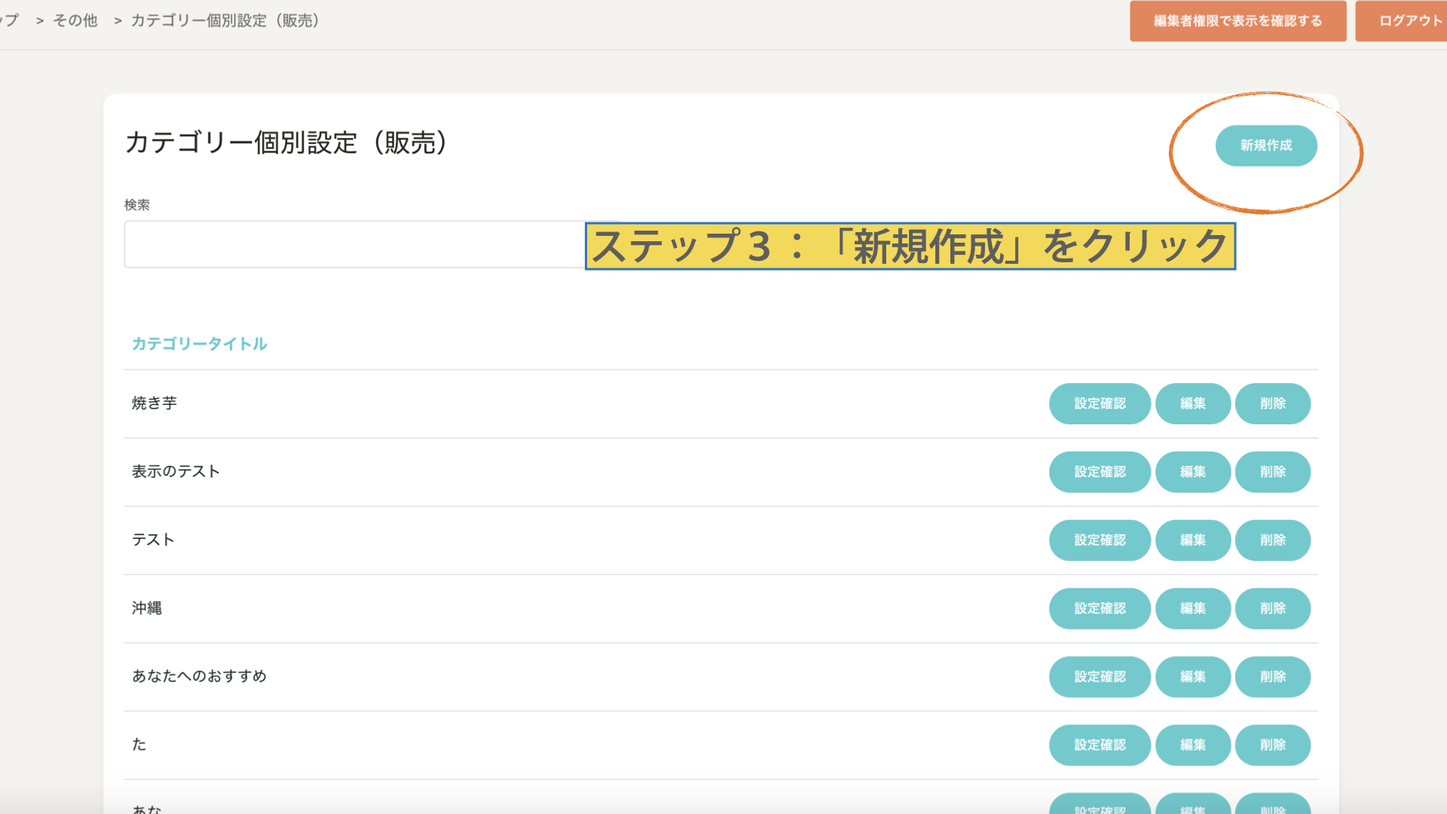Click 設定確認 for 表示のテスト
The image size is (1447, 814).
tap(1100, 472)
